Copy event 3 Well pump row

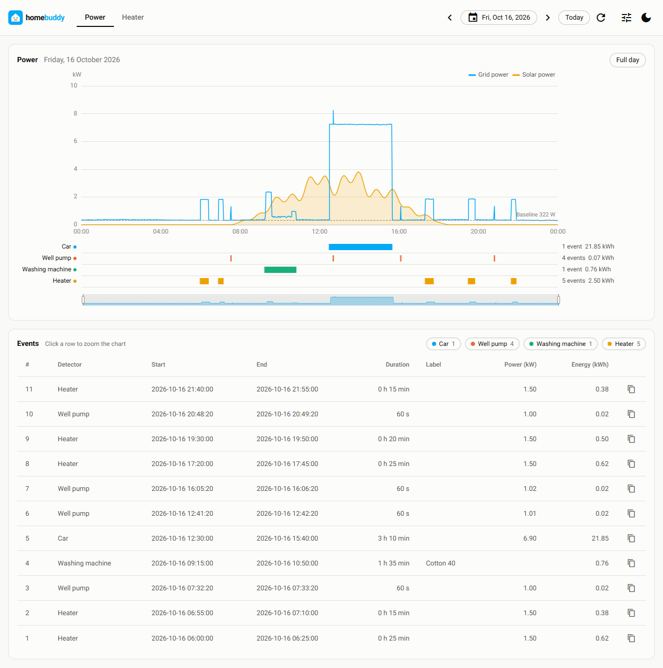[x=631, y=588]
